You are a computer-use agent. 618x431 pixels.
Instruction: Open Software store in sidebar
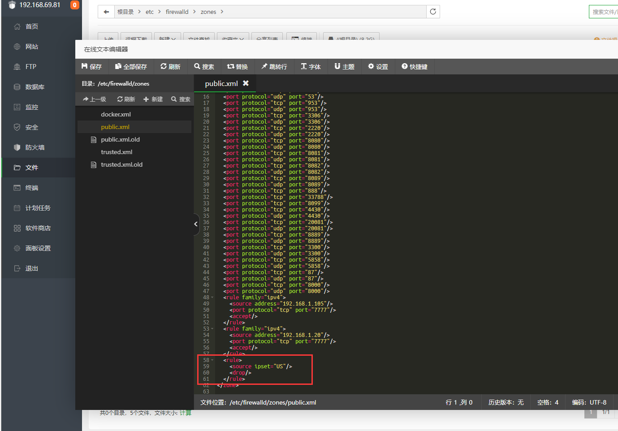point(39,228)
